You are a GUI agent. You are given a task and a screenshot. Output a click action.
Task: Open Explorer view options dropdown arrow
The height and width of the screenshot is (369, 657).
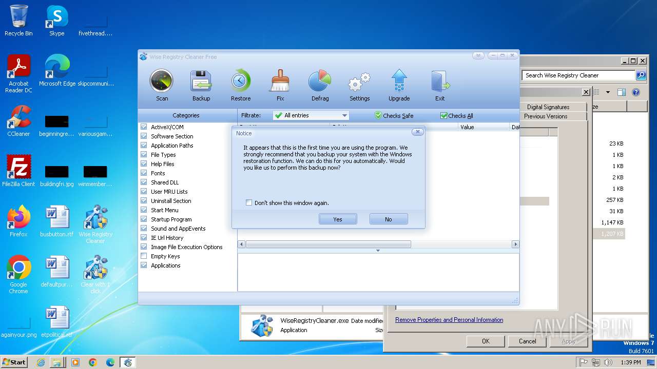(x=608, y=92)
